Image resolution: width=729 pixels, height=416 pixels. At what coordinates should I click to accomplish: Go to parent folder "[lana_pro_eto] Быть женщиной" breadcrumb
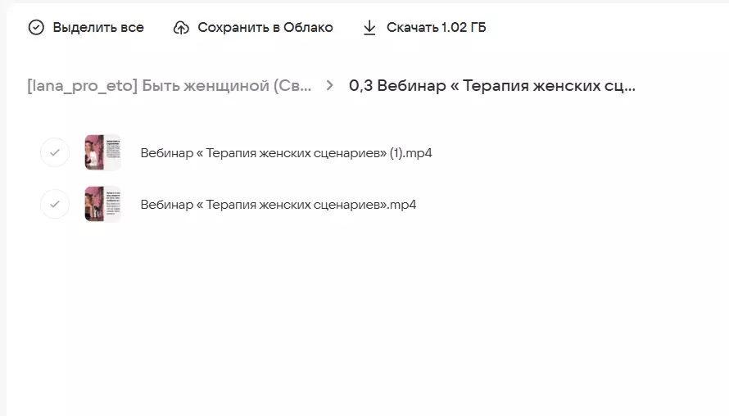tap(169, 85)
